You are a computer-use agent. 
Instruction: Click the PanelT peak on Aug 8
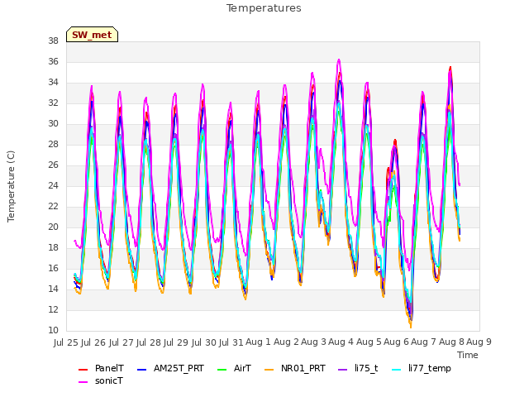click(x=450, y=68)
